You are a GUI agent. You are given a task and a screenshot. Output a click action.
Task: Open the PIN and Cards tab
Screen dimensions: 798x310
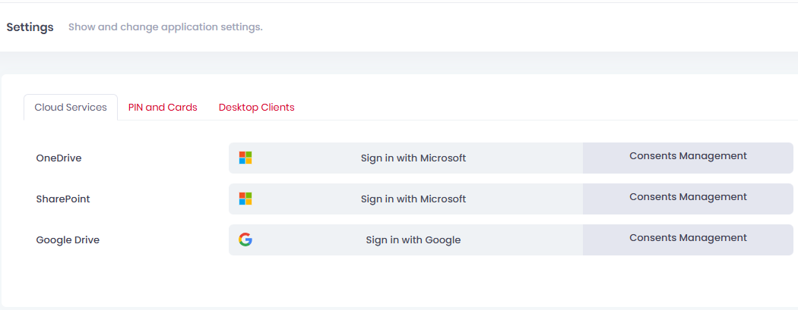click(163, 108)
